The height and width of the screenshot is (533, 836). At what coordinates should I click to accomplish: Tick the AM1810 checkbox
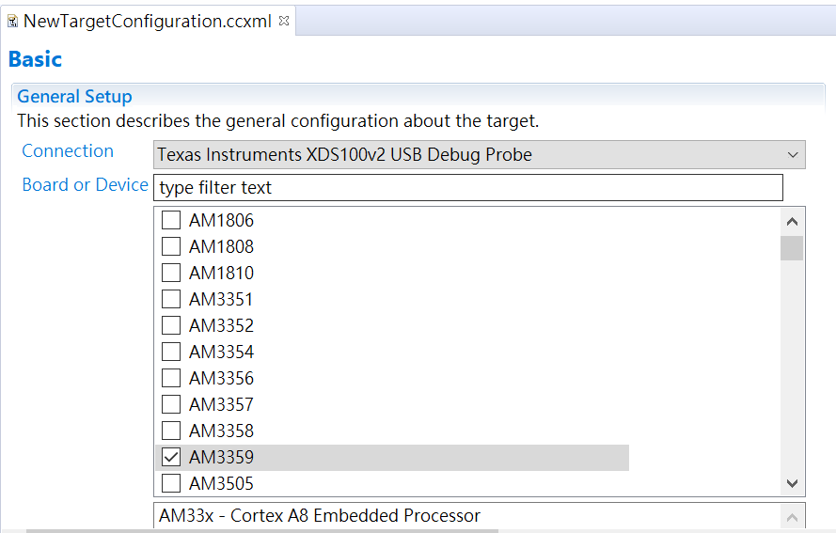point(171,274)
